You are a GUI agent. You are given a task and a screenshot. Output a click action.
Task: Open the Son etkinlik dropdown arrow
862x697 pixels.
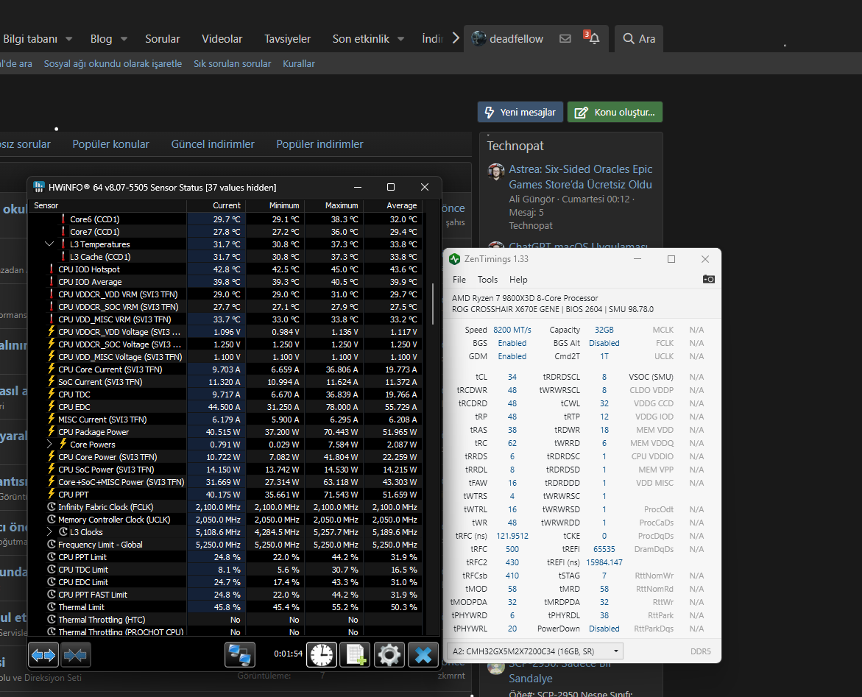[400, 39]
